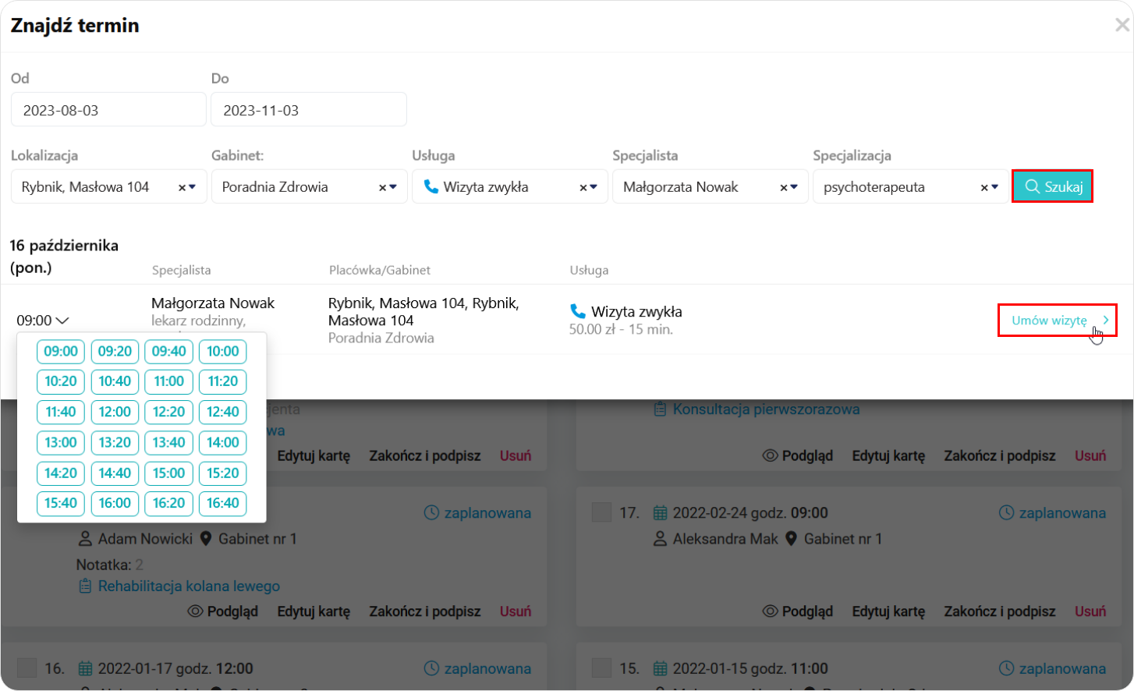1134x691 pixels.
Task: Choose the 16:20 time slot
Action: click(x=168, y=503)
